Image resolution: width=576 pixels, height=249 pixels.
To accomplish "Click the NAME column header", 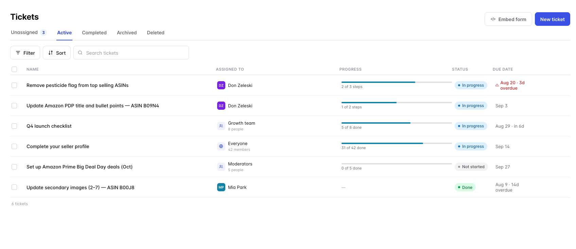I will [33, 69].
